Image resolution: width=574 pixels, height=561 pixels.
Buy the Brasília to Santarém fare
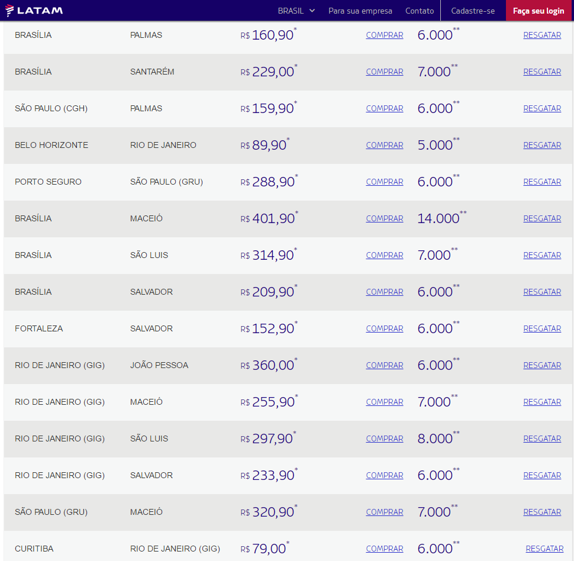coord(385,72)
